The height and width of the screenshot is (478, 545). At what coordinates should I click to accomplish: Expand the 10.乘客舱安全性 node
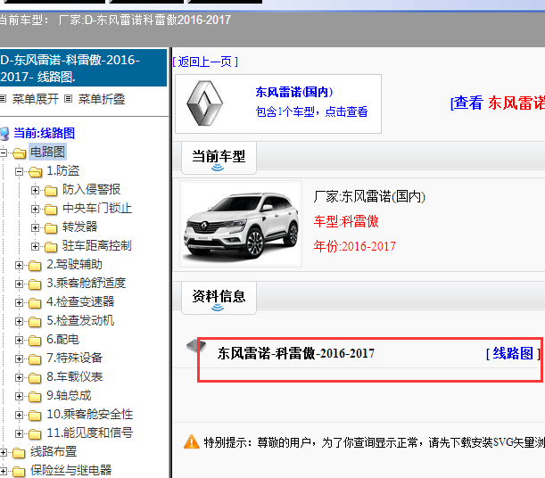(19, 415)
